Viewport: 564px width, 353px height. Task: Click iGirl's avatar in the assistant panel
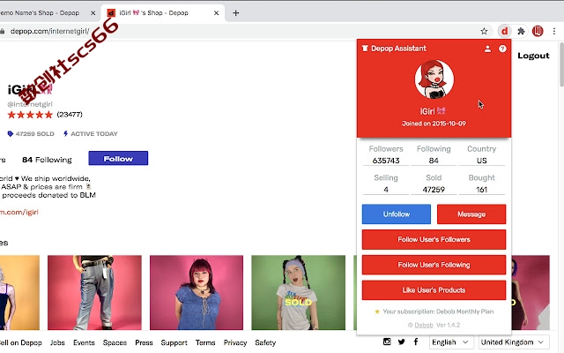tap(434, 79)
